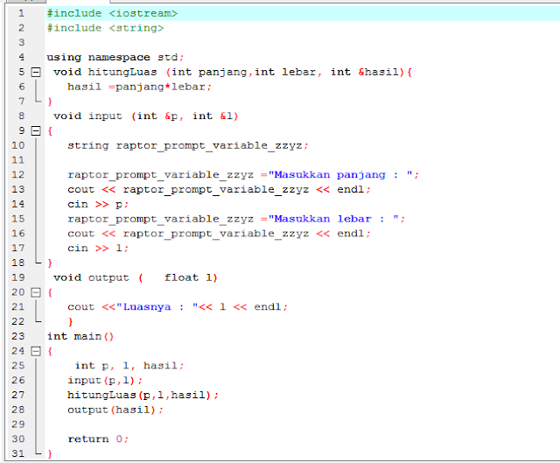The image size is (560, 463).
Task: Click line number 12 in the gutter
Action: click(x=18, y=174)
